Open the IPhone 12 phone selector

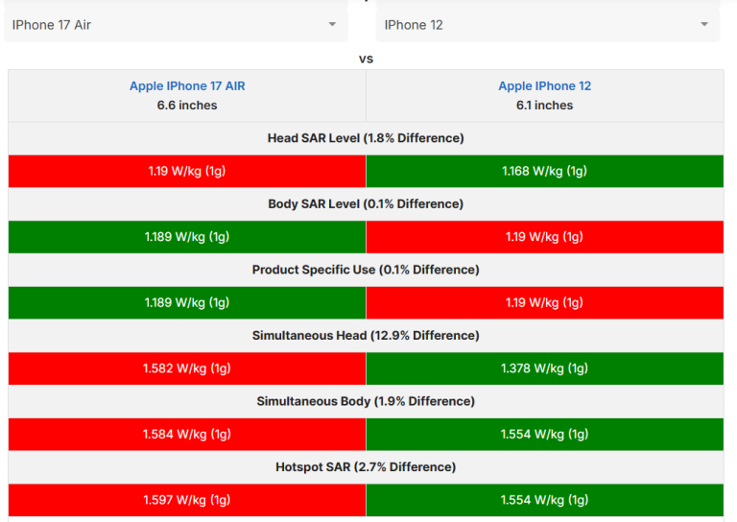tap(545, 25)
